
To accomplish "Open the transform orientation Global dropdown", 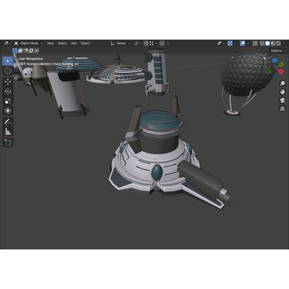I will 120,43.
